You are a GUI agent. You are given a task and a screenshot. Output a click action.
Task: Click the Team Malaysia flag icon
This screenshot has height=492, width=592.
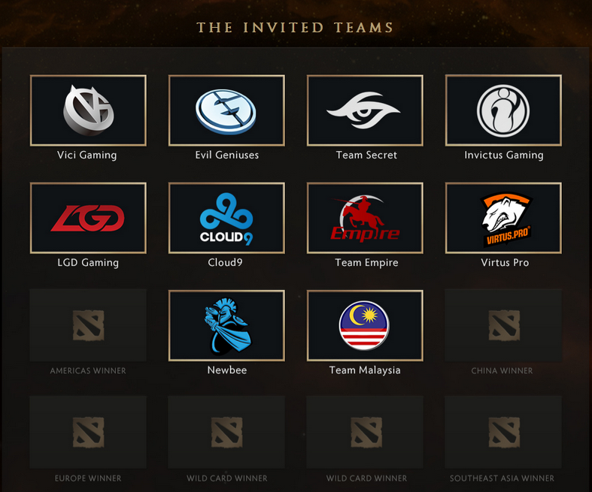click(x=365, y=326)
